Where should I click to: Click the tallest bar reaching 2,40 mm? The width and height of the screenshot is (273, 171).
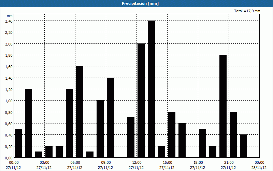click(x=151, y=89)
